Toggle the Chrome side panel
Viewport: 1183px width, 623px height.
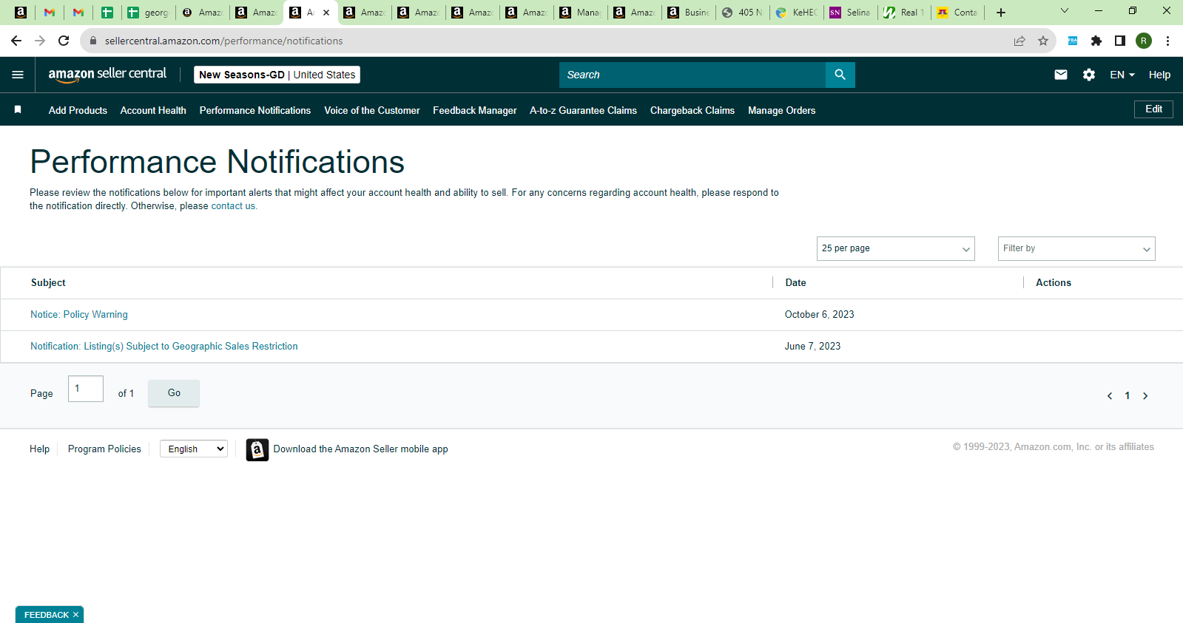point(1120,41)
